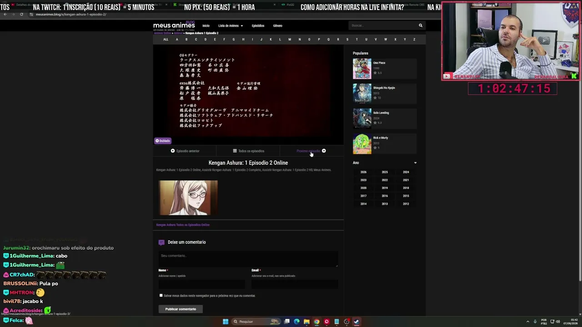Filter anime list by letter S

[x=347, y=40]
